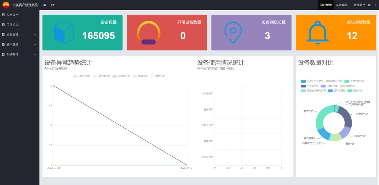Open 综合展示 in the sidebar
Image resolution: width=379 pixels, height=185 pixels.
pos(13,15)
